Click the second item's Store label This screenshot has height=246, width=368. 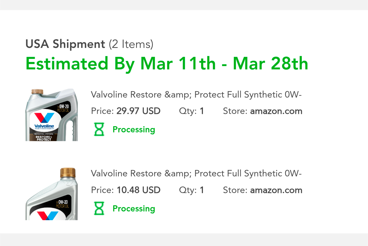pos(235,190)
